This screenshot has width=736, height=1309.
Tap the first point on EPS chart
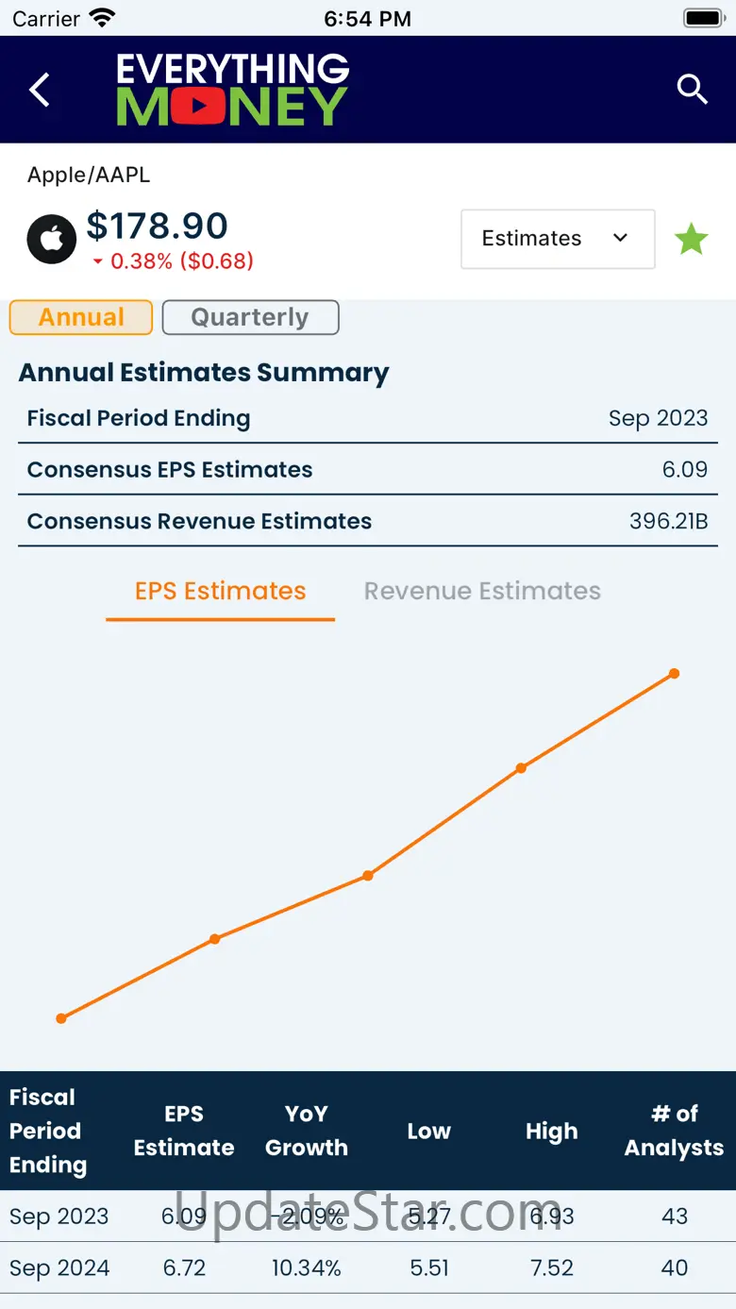pos(61,1018)
